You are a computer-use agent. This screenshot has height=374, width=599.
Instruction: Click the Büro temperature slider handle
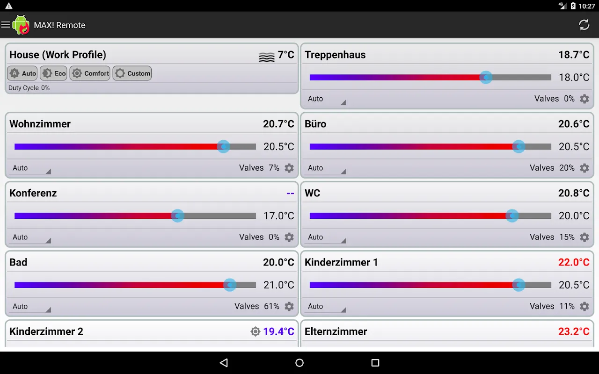pos(519,146)
